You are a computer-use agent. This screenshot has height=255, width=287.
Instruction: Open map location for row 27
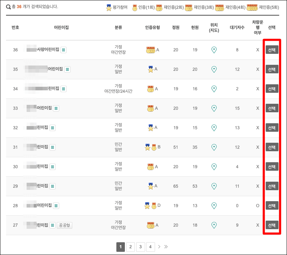click(x=214, y=225)
